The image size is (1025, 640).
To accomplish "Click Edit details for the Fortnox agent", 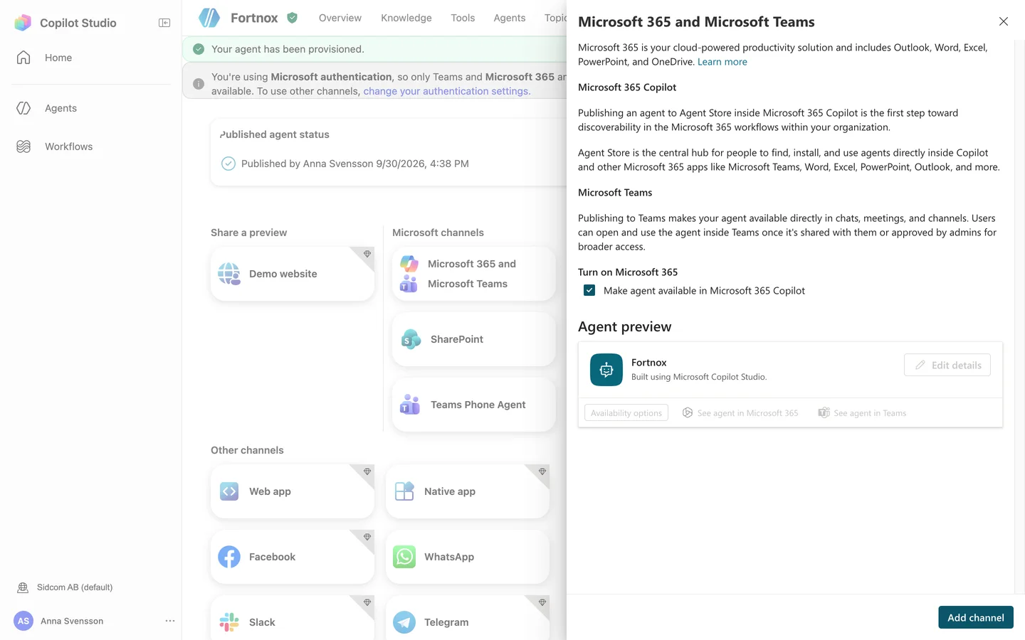I will coord(947,365).
